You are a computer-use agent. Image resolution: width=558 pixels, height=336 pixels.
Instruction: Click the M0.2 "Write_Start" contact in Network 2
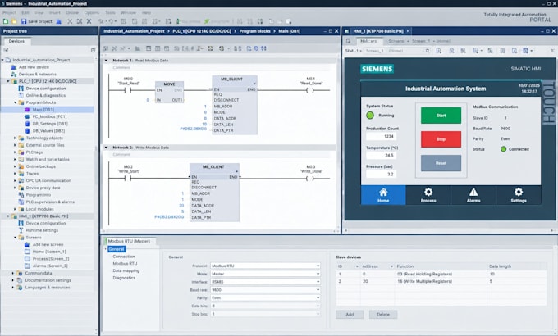(128, 178)
